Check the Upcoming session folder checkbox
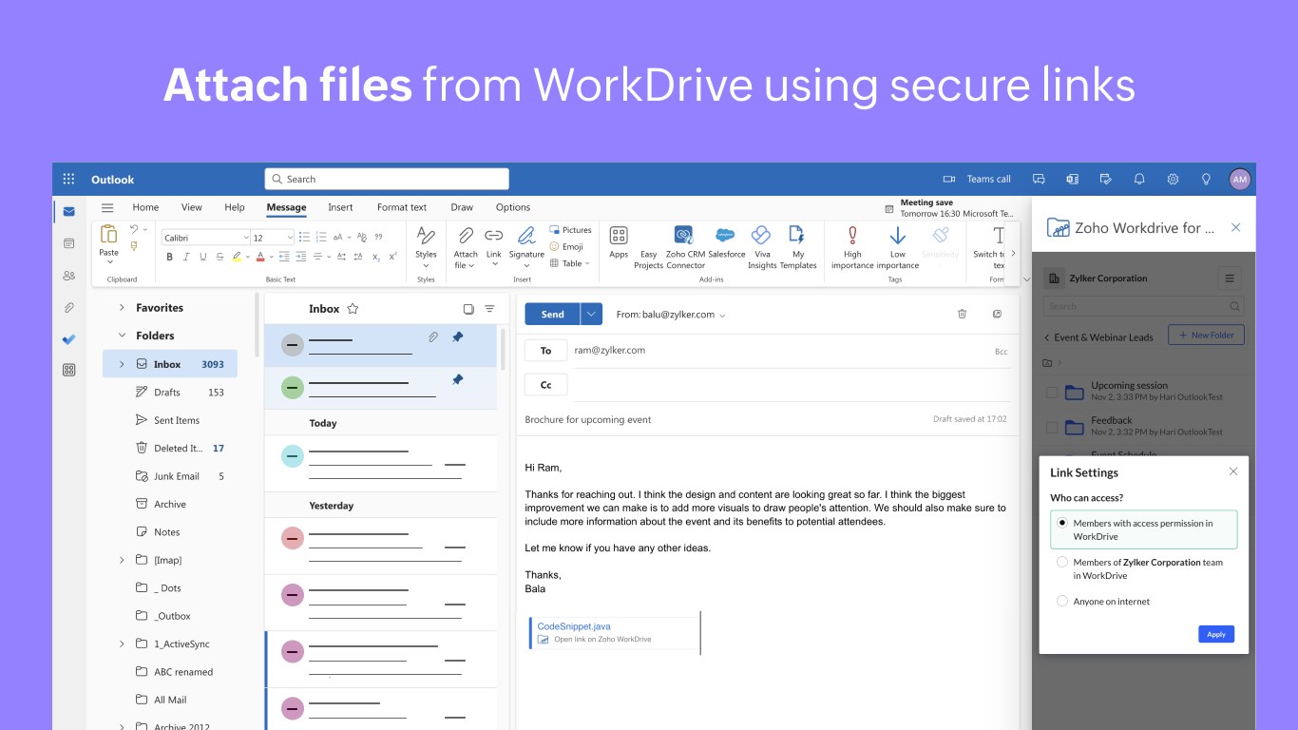 [x=1052, y=392]
